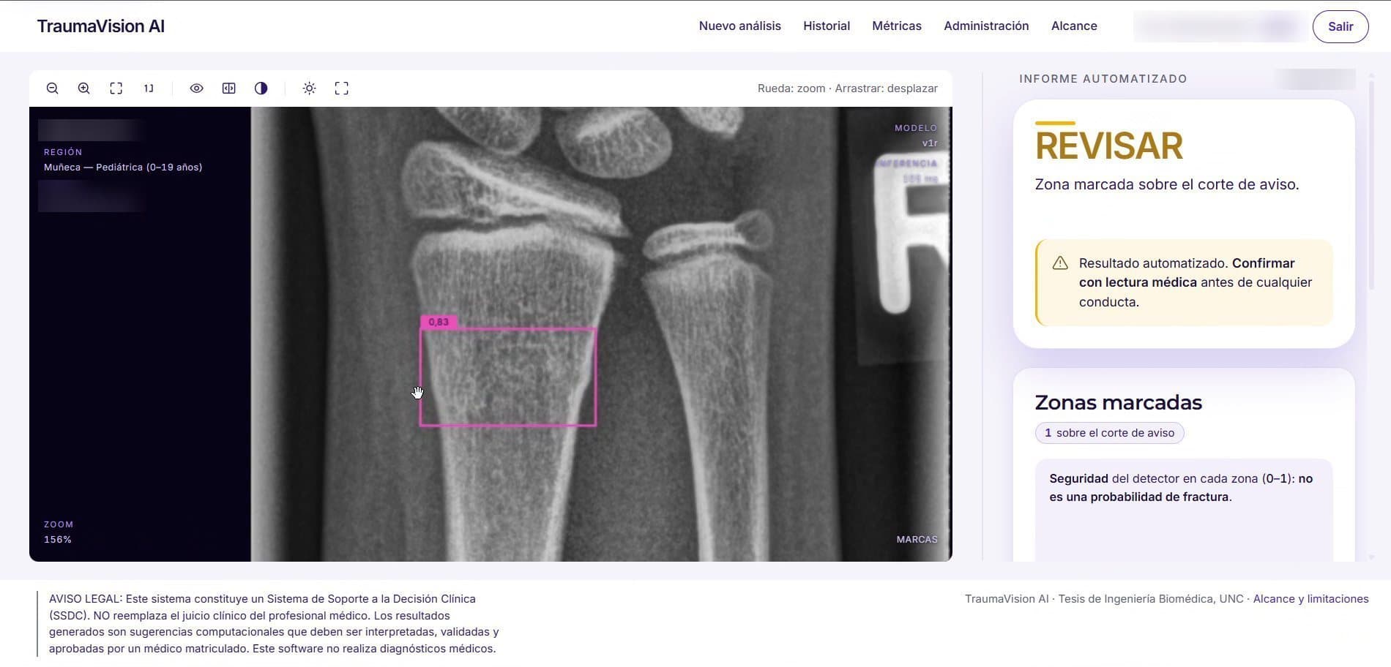Open Administración menu item

[x=986, y=26]
